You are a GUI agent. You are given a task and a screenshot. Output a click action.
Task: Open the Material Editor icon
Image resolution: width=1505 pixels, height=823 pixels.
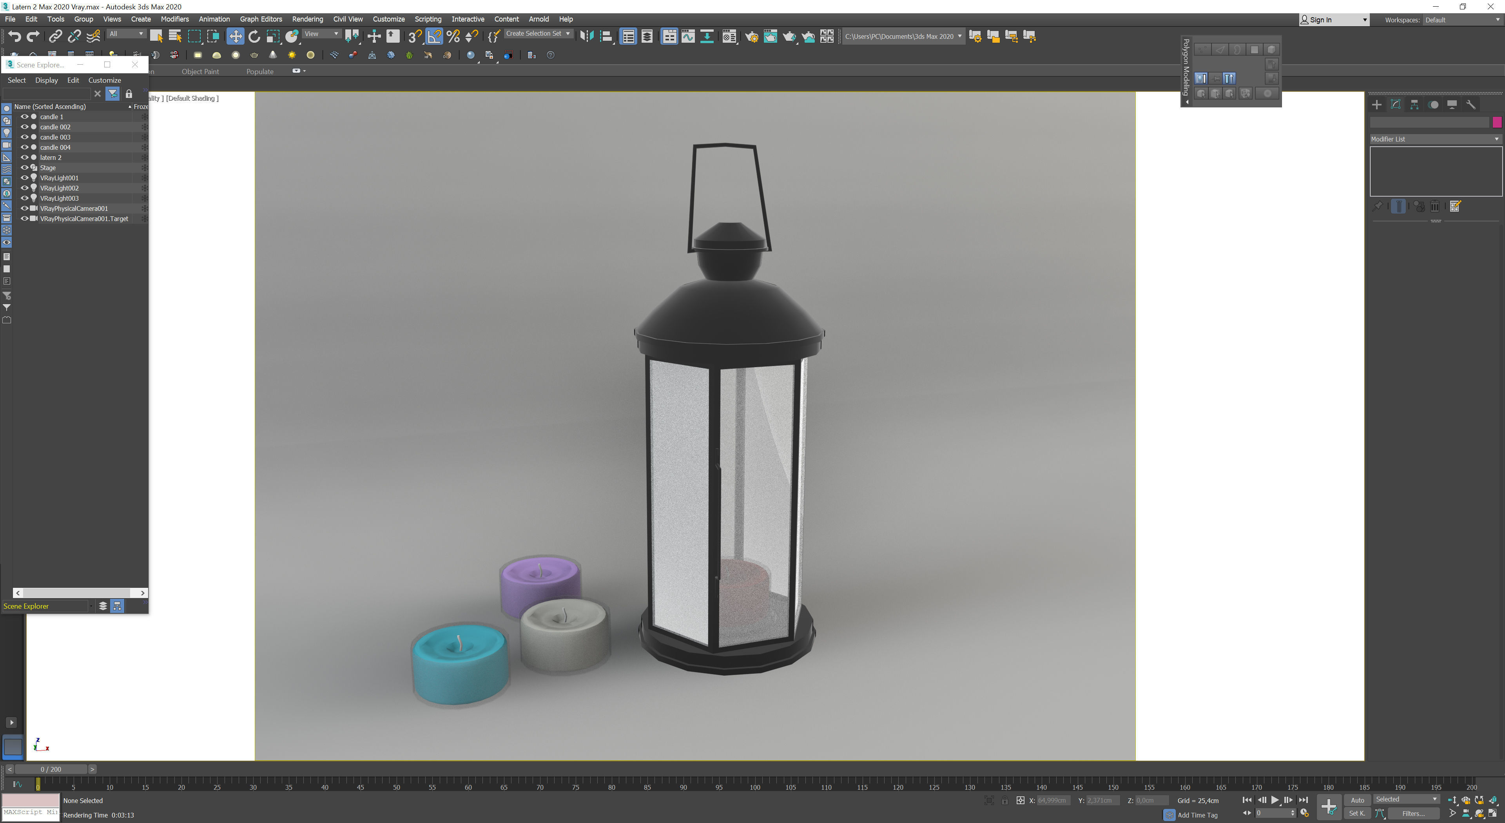729,36
